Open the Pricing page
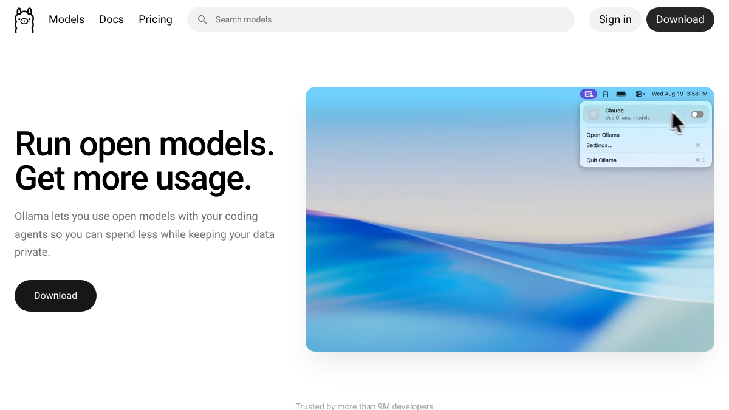Image resolution: width=729 pixels, height=410 pixels. [156, 19]
